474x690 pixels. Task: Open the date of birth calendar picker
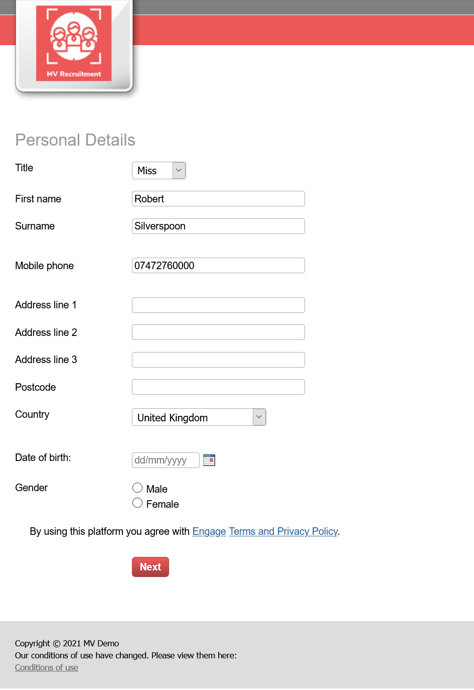point(209,460)
